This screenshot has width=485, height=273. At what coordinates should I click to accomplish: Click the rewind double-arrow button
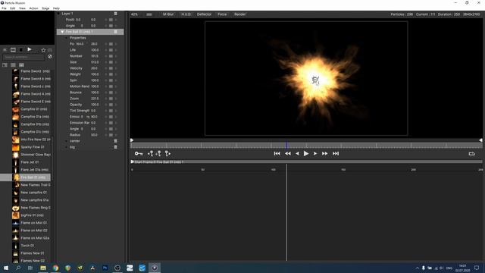point(288,153)
